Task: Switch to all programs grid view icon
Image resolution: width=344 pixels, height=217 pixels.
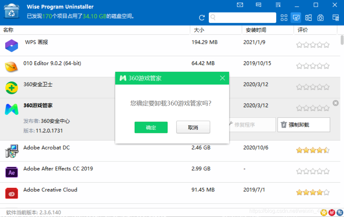Action: click(x=284, y=18)
